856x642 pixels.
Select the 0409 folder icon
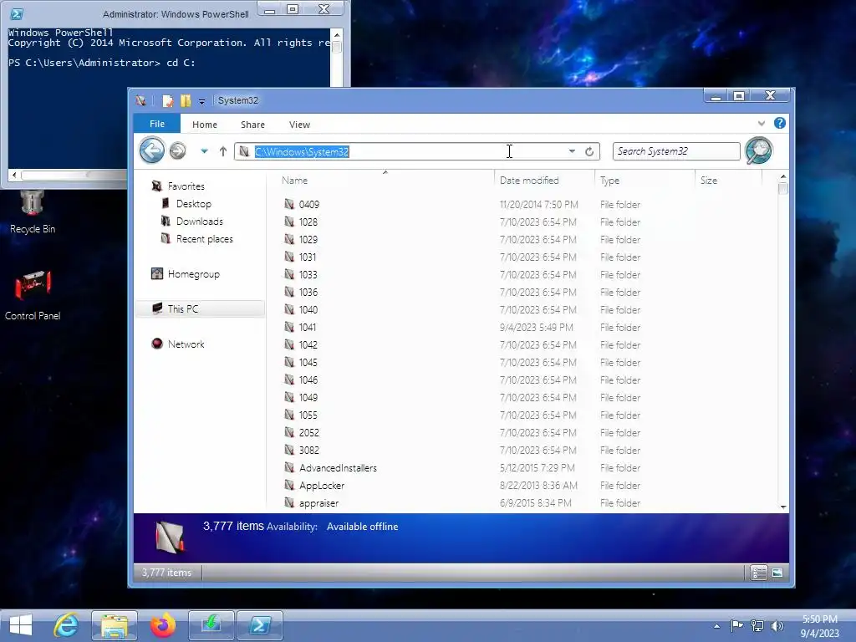(x=289, y=204)
